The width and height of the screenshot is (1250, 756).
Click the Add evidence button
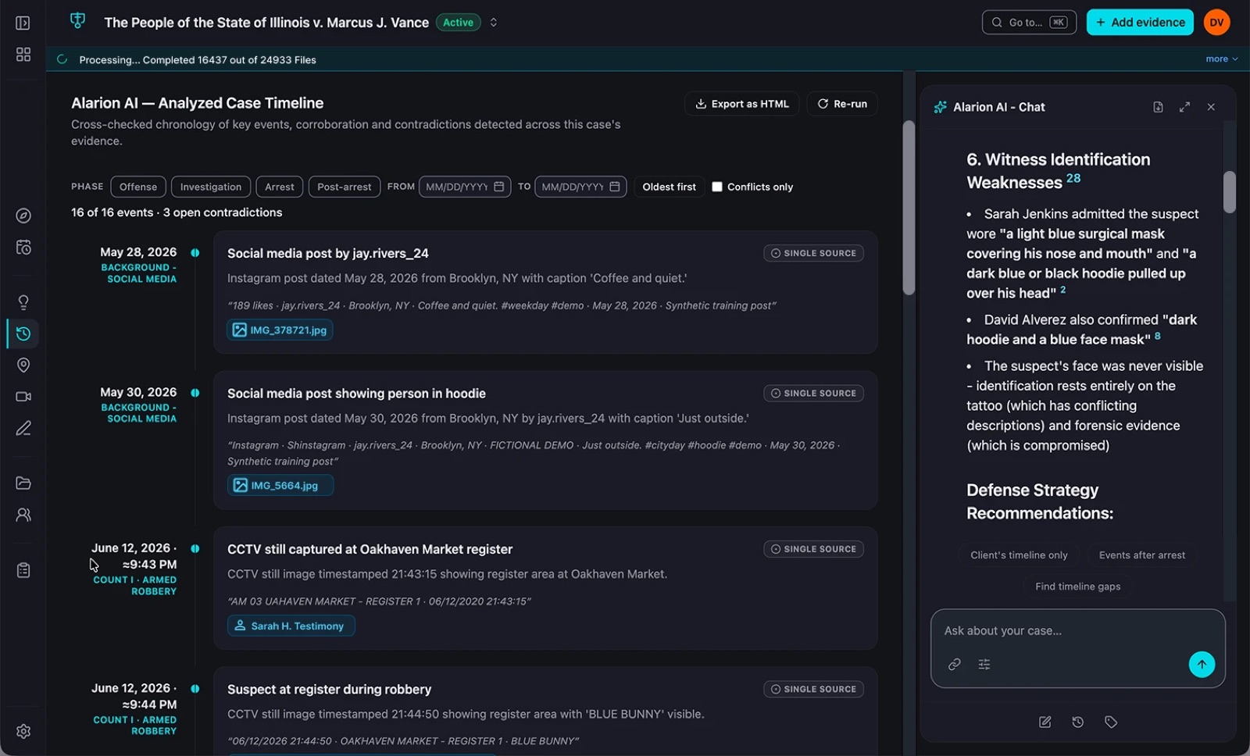pos(1140,23)
